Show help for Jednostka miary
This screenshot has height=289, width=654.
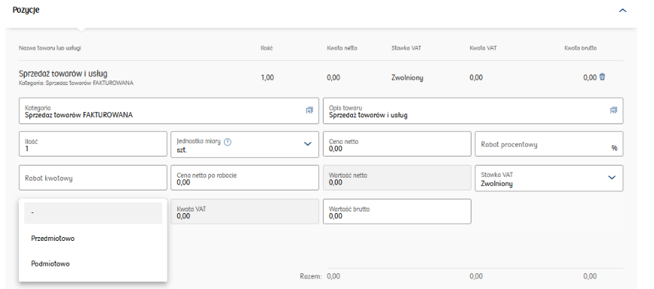pyautogui.click(x=227, y=141)
